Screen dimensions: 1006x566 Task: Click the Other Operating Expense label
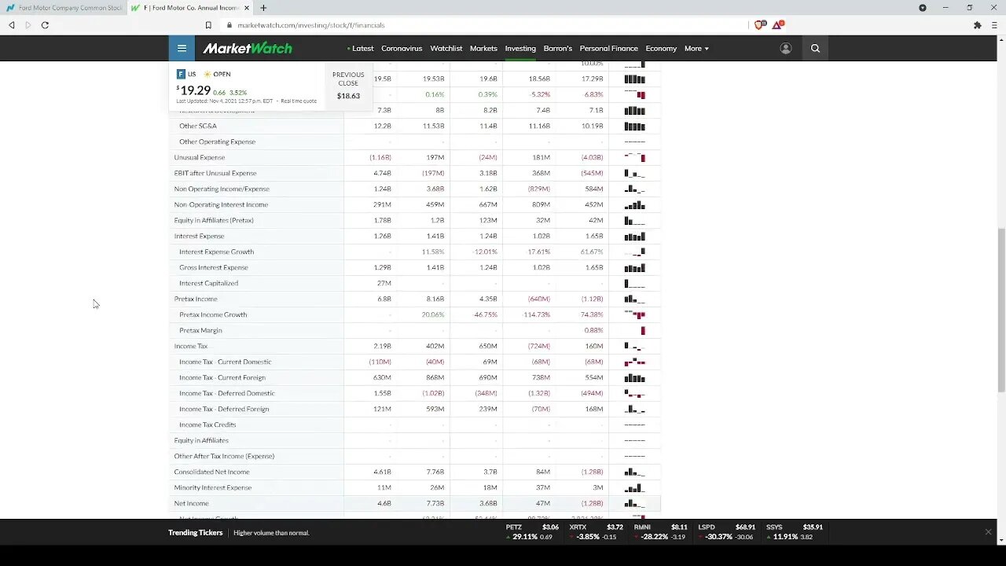pyautogui.click(x=217, y=141)
